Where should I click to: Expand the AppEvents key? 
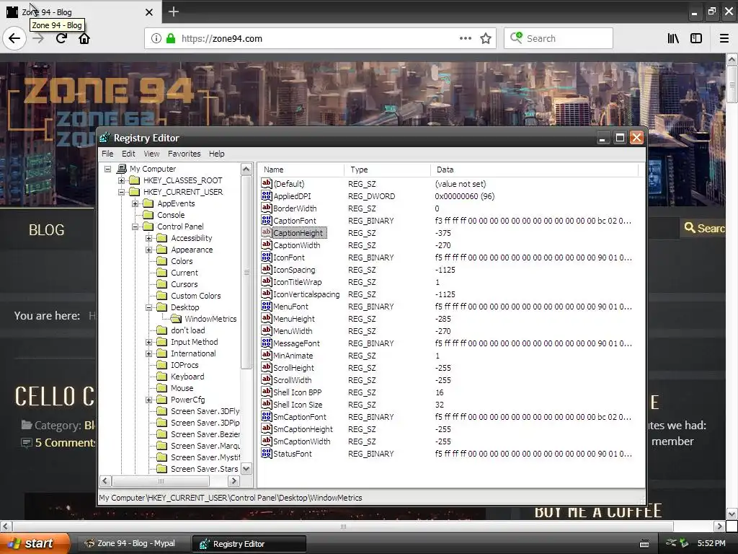tap(135, 203)
